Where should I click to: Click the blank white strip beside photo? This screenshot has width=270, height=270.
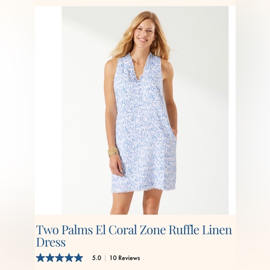pos(48,110)
